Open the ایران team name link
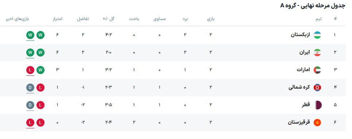352x139 pixels. 305,53
